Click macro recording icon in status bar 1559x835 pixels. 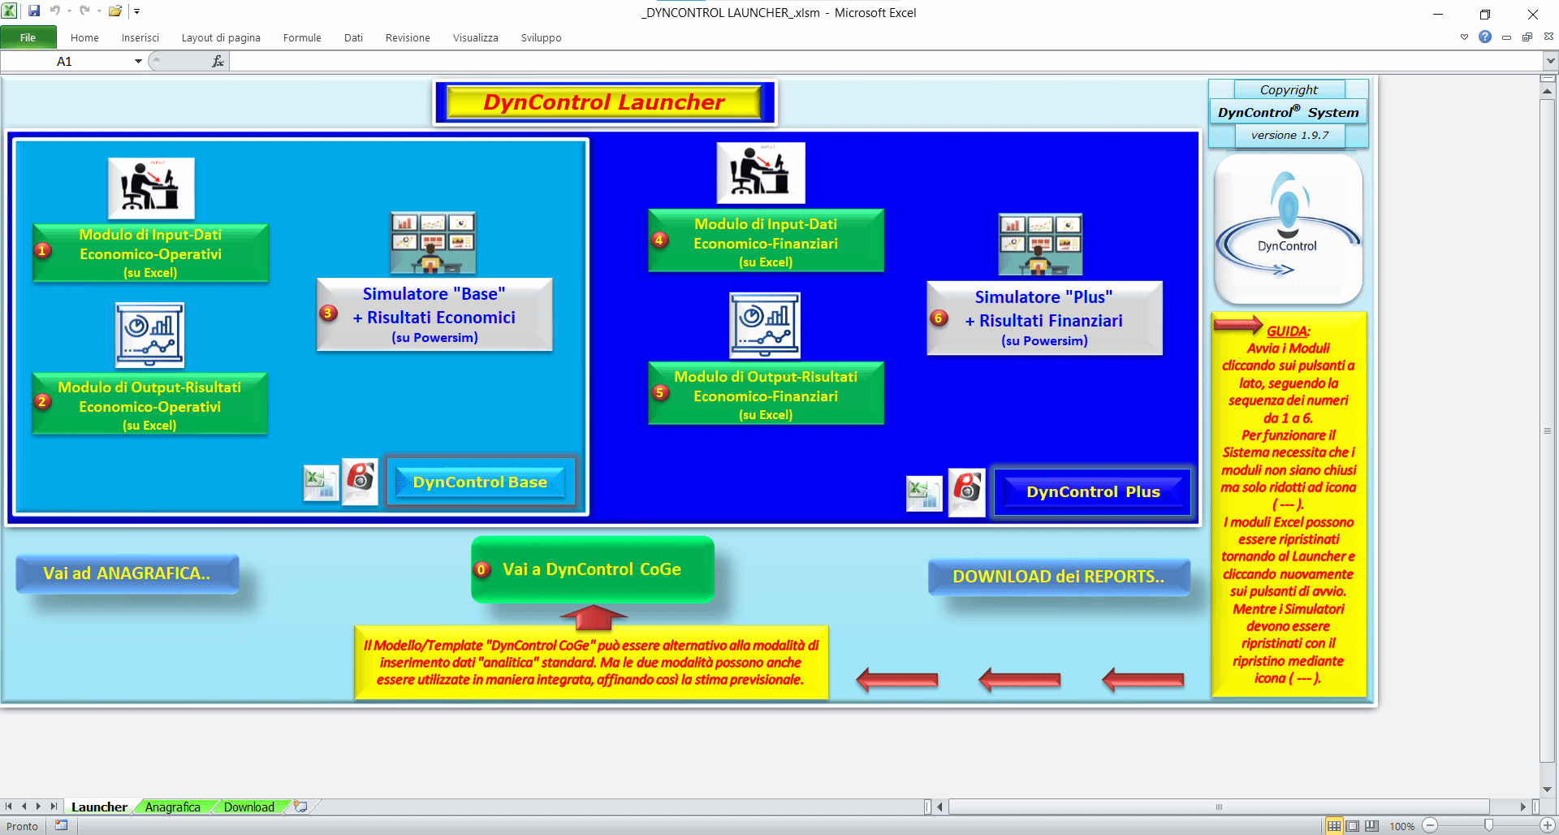pyautogui.click(x=62, y=826)
